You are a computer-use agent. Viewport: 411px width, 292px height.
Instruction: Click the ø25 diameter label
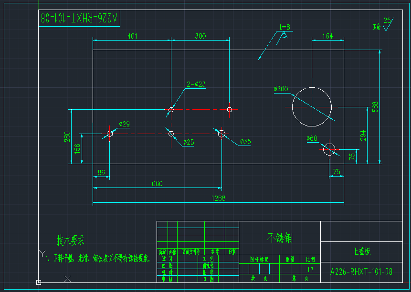[189, 142]
